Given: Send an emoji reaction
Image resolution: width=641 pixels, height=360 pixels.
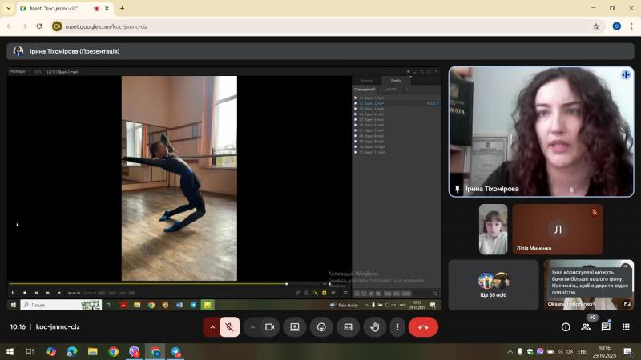Looking at the screenshot, I should (321, 327).
